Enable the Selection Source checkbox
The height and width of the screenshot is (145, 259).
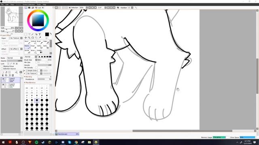(x=2, y=69)
